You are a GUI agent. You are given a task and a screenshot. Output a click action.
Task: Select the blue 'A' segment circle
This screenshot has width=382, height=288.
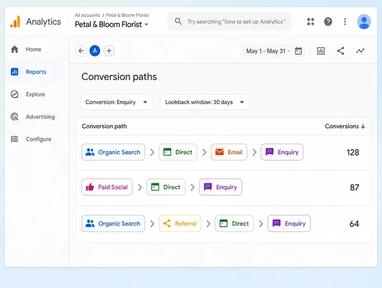tap(95, 51)
